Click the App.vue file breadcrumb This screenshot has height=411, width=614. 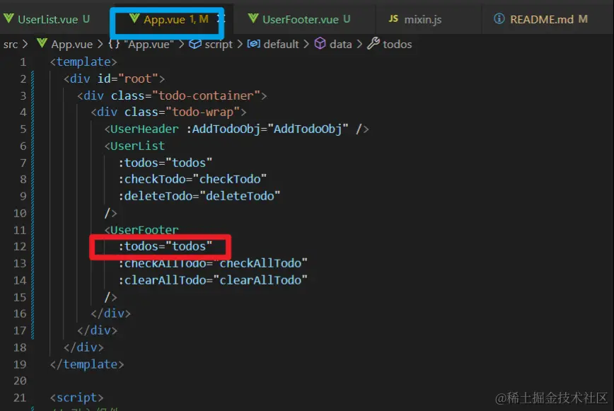pyautogui.click(x=72, y=45)
